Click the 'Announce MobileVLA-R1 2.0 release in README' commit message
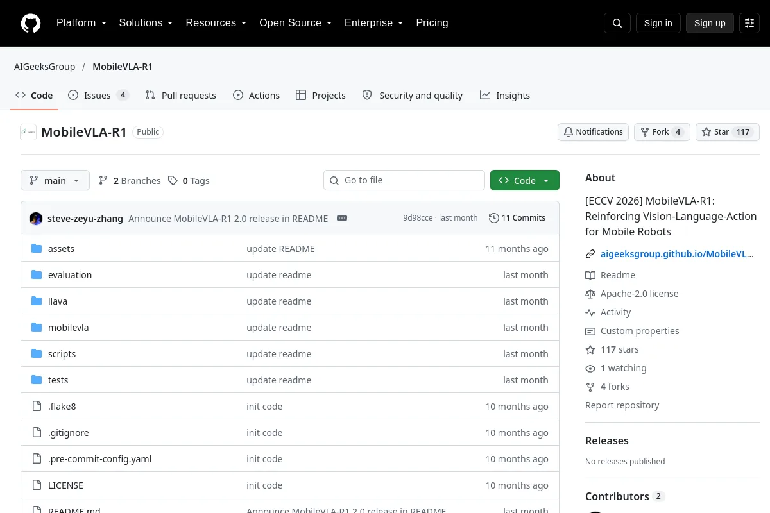770x513 pixels. 228,219
